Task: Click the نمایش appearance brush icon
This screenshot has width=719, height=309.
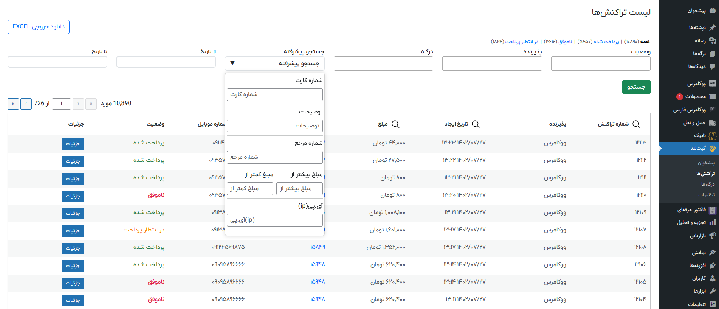Action: [x=712, y=252]
